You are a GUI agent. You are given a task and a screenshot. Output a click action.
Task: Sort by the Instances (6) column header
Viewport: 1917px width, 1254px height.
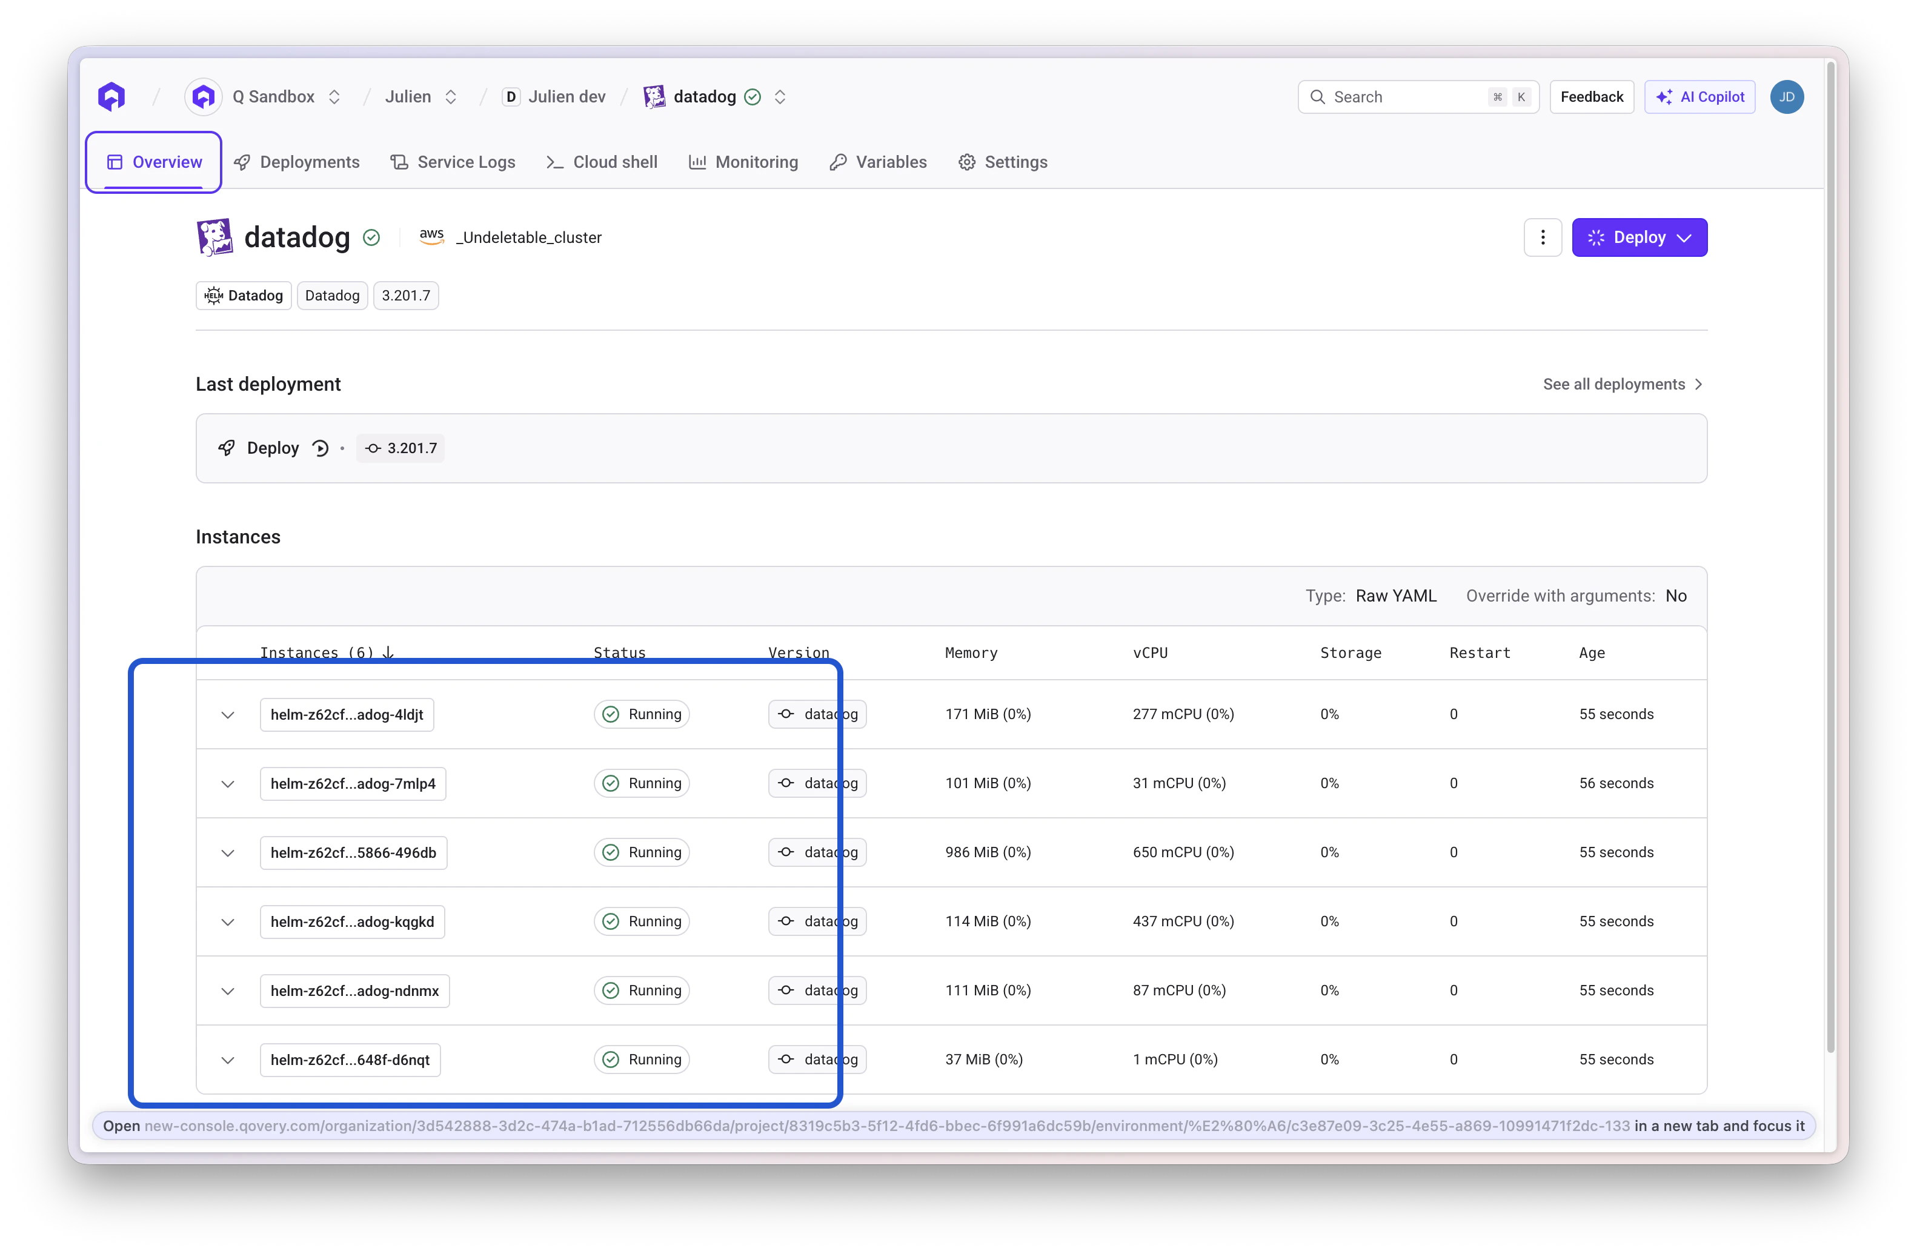tap(327, 653)
